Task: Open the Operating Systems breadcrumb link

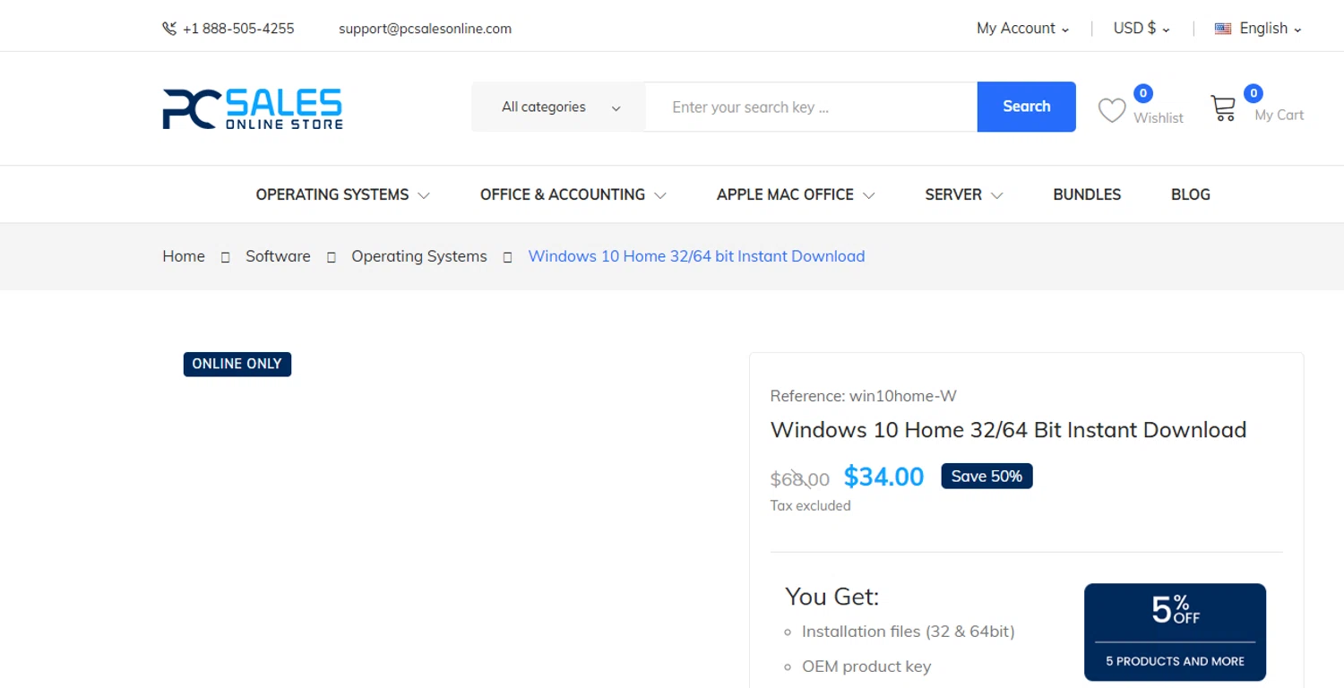Action: point(419,256)
